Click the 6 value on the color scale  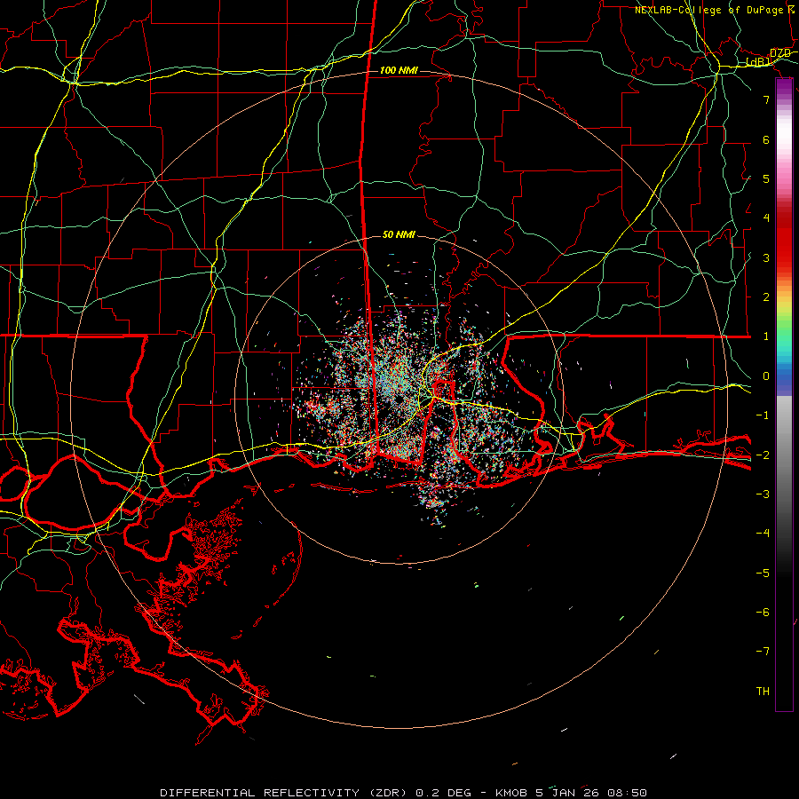click(766, 139)
